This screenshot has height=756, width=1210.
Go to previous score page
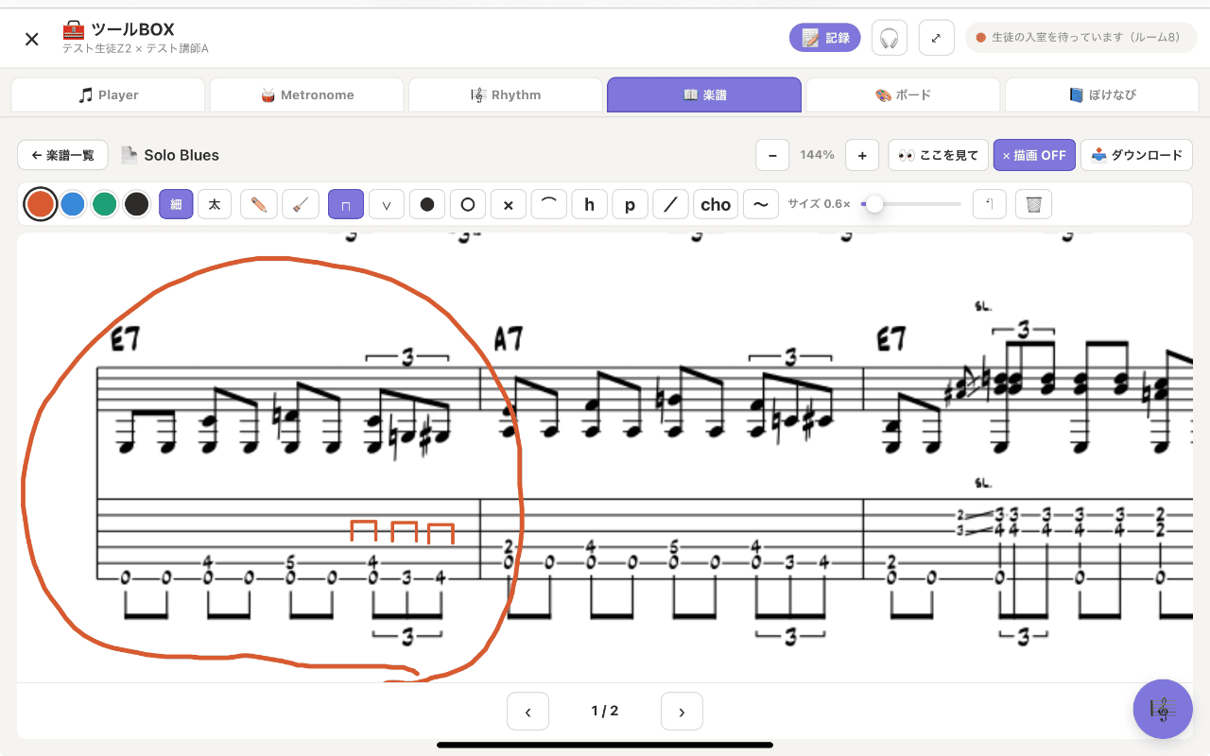click(x=527, y=712)
